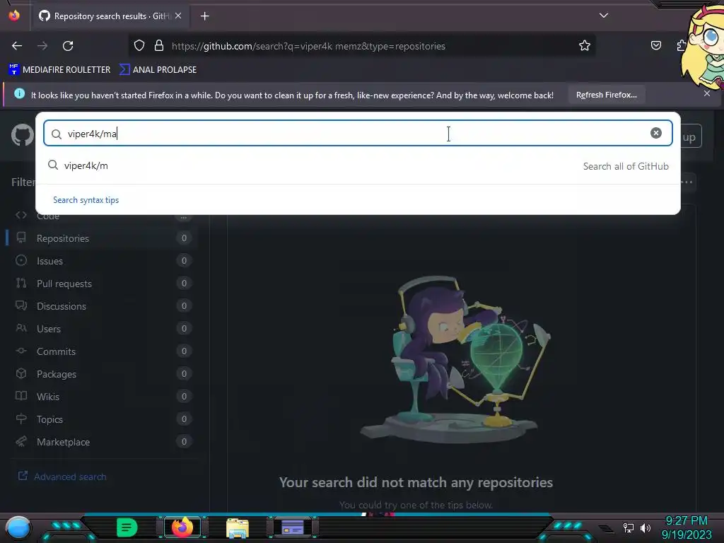Go back with the browser back arrow

point(17,46)
